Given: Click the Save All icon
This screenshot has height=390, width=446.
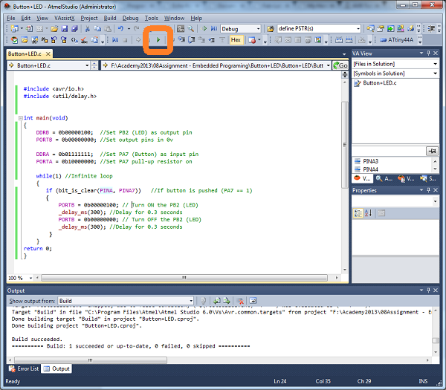Looking at the screenshot, I should 74,29.
